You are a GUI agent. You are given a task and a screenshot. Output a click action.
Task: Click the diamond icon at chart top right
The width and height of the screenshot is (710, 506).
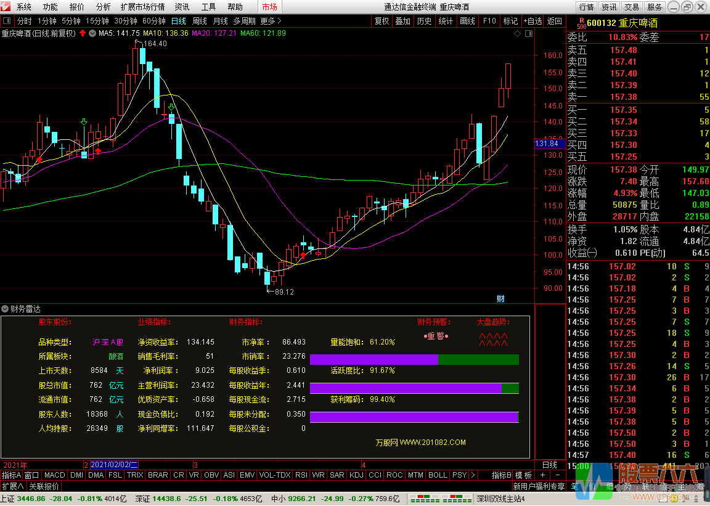pos(518,33)
